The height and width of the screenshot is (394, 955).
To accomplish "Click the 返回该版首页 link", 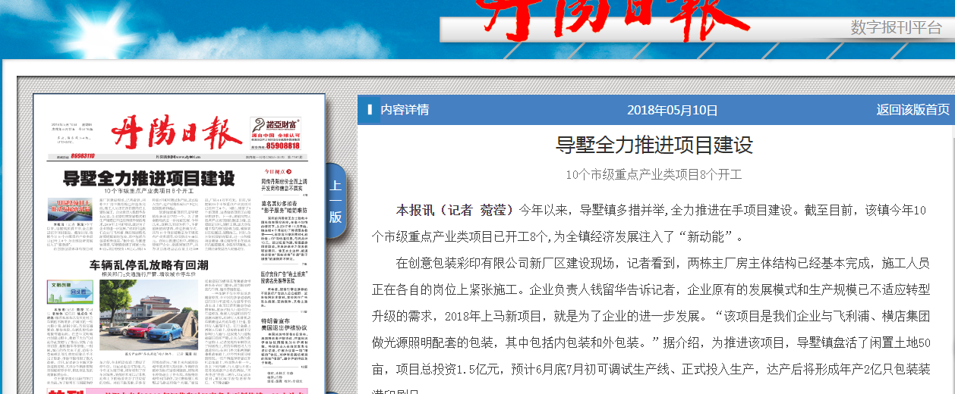I will 912,110.
